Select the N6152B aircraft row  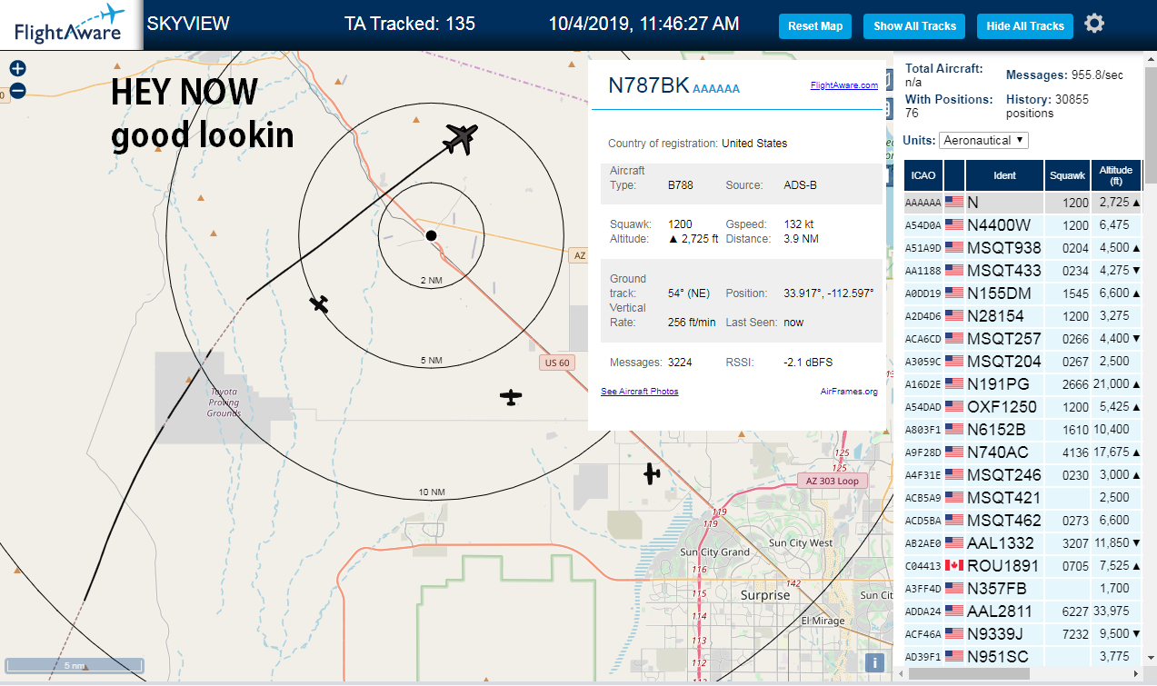click(1022, 430)
